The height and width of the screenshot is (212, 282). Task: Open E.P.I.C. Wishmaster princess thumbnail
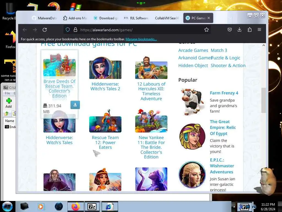(192, 175)
